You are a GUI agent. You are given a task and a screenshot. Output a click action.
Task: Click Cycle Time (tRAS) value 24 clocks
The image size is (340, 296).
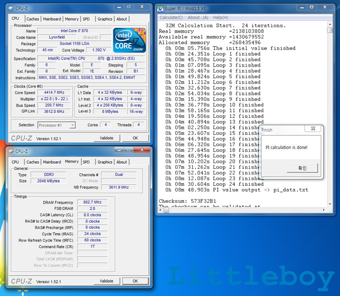coord(93,234)
